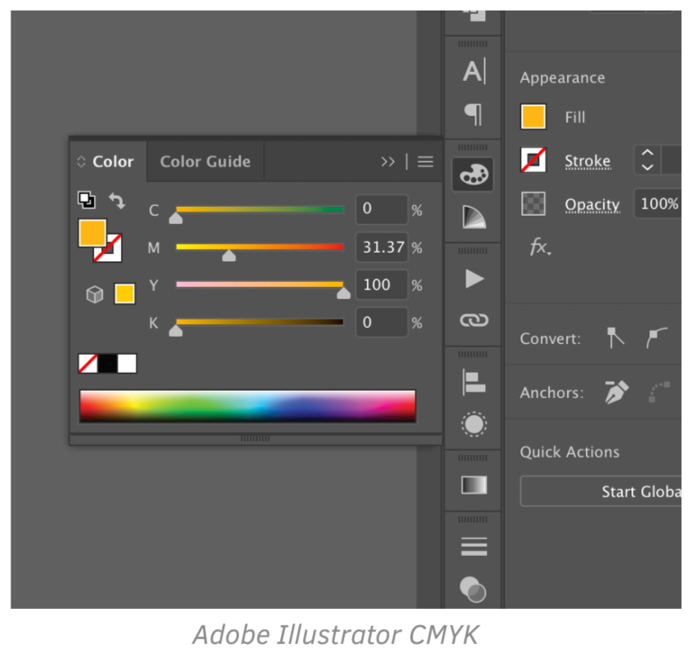This screenshot has height=649, width=696.
Task: Click the Color panel bottom resize grip
Action: [x=255, y=438]
